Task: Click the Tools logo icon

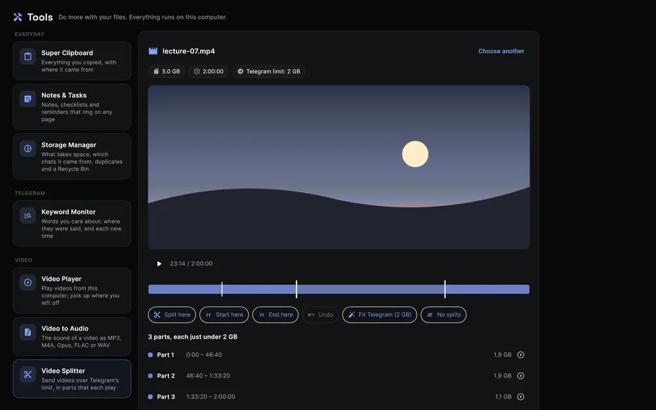Action: pyautogui.click(x=18, y=17)
